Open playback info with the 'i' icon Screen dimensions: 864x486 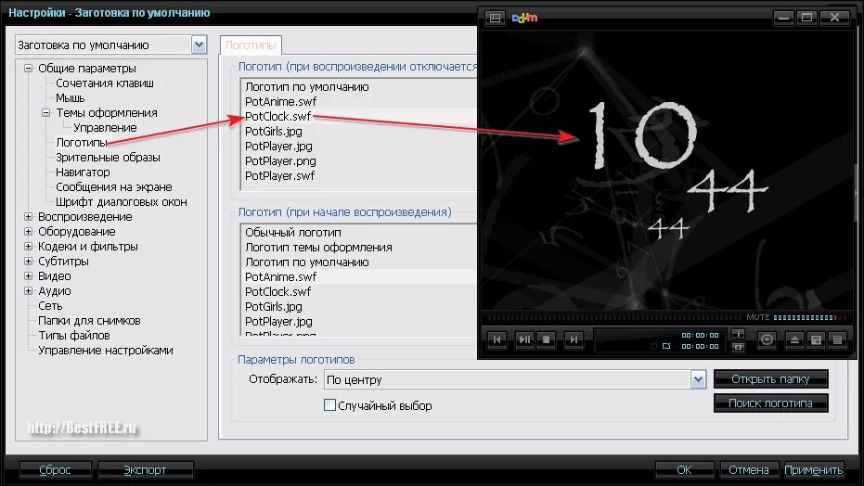point(738,334)
